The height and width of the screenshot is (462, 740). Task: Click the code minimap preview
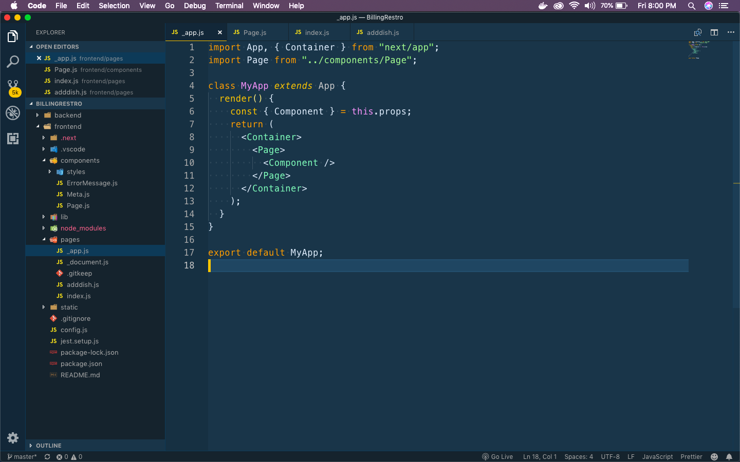699,50
